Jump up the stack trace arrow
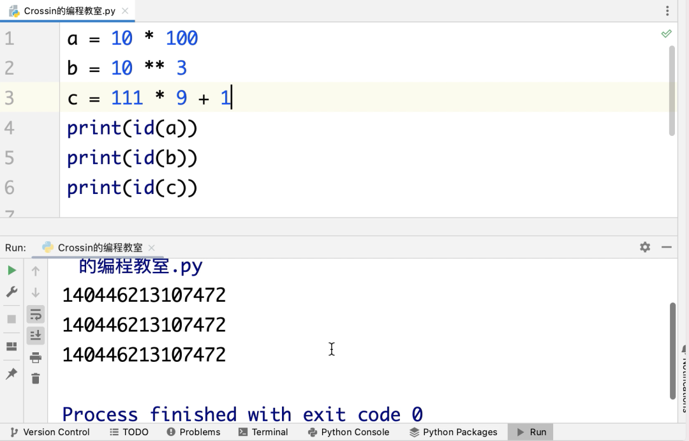Image resolution: width=689 pixels, height=441 pixels. point(36,271)
